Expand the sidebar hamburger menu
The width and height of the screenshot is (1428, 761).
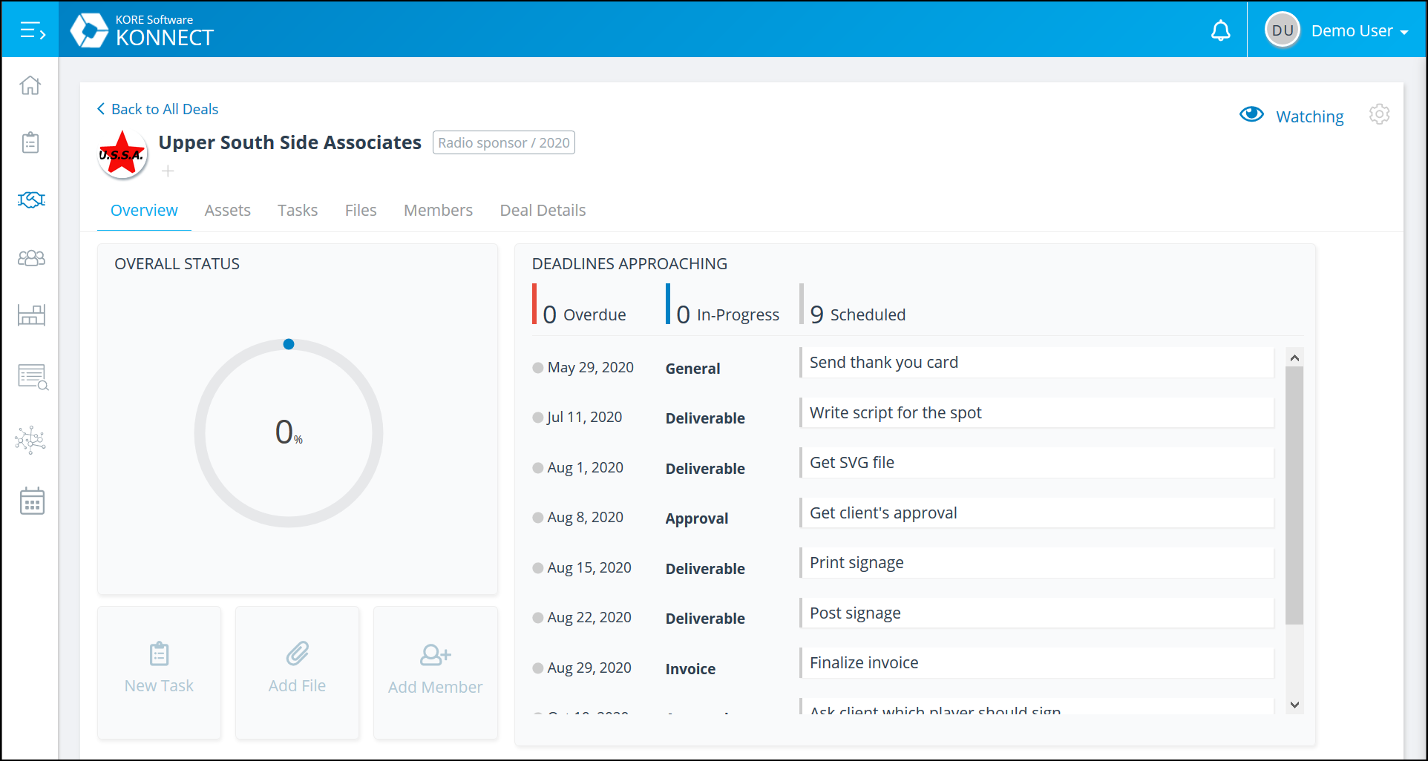pyautogui.click(x=33, y=31)
